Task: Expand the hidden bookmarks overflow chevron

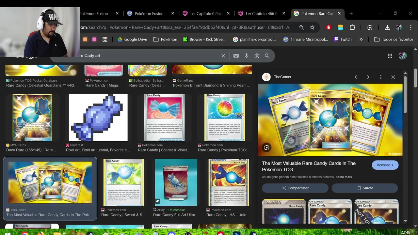Action: (x=361, y=39)
